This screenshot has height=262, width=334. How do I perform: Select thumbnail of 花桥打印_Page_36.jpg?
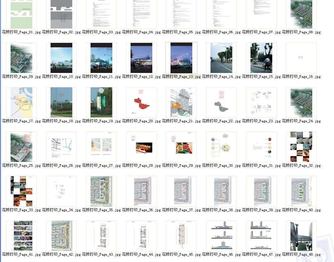pyautogui.click(x=141, y=191)
